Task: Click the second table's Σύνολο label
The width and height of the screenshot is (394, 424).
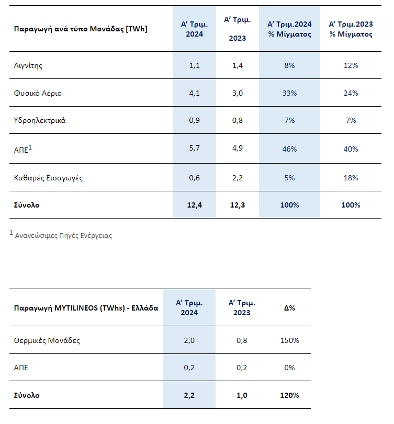Action: pos(27,395)
